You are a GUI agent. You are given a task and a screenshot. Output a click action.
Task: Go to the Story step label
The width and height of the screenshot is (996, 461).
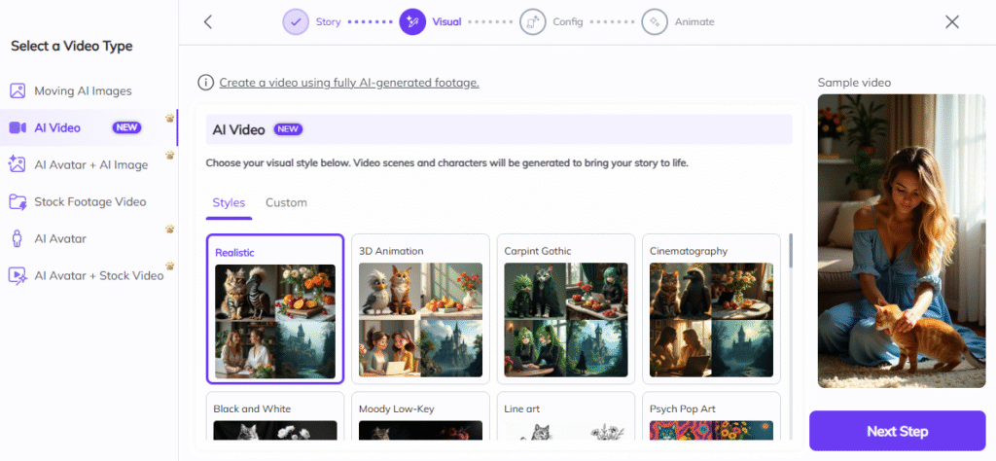point(329,22)
